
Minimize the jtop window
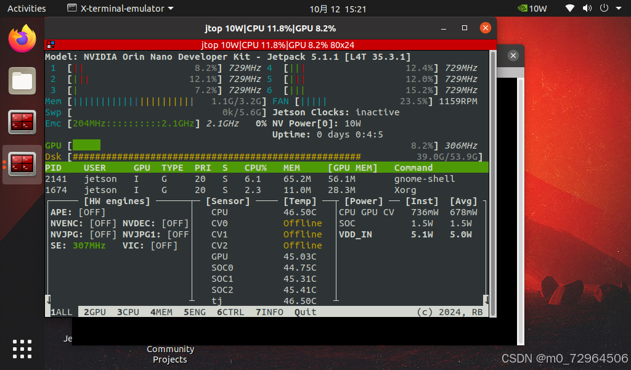coord(444,28)
